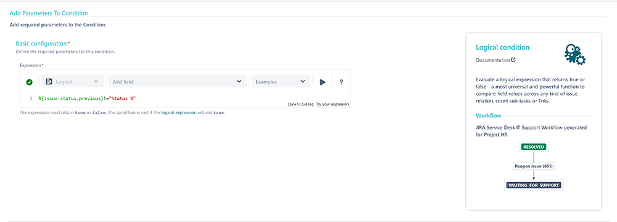The image size is (617, 222).
Task: Click the JIRA Service Desk workflow name text
Action: pos(532,131)
